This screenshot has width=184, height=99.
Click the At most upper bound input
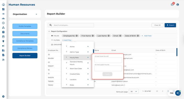(x=108, y=68)
